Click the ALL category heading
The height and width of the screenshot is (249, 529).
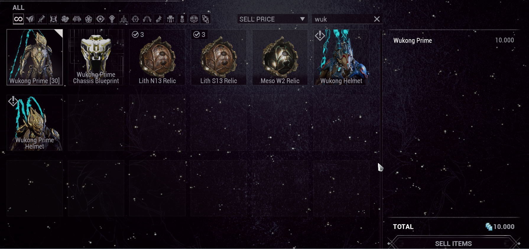pyautogui.click(x=18, y=8)
